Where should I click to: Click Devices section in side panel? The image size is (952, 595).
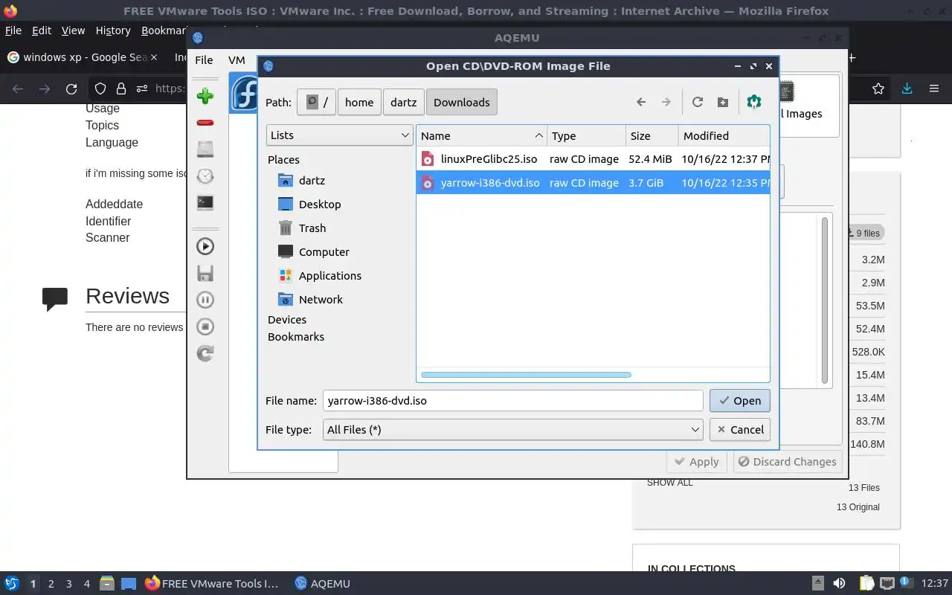[287, 319]
